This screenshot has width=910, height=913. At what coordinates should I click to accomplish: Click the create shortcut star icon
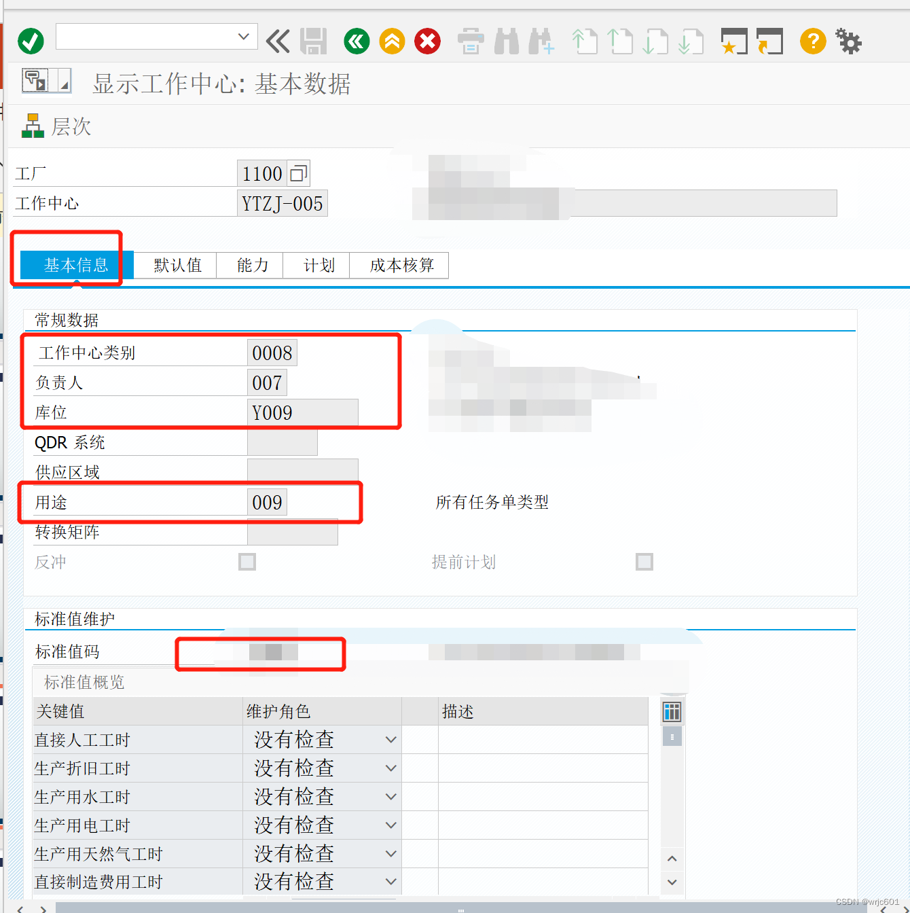pyautogui.click(x=732, y=41)
